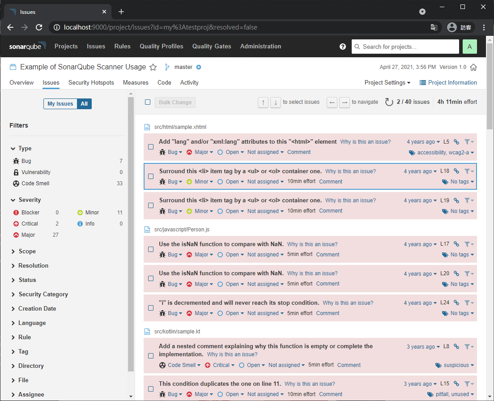Copy permalink icon for the L24 issue
494x401 pixels.
[x=456, y=303]
